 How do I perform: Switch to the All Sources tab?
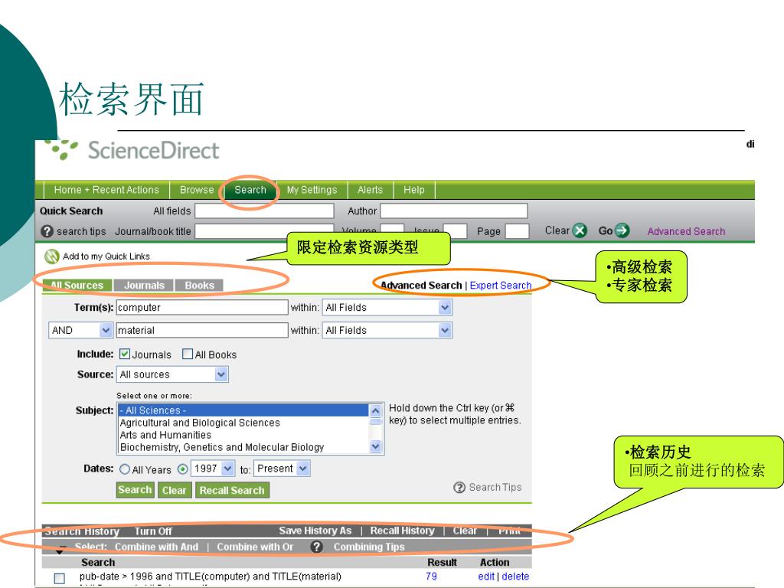click(x=77, y=285)
